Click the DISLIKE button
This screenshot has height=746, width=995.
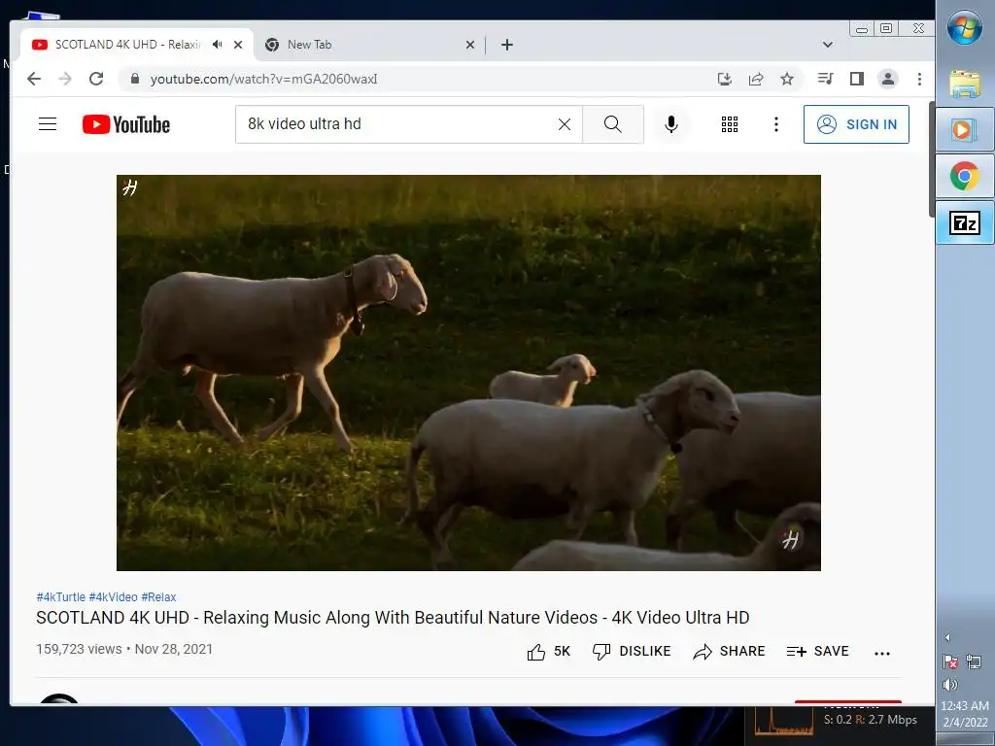coord(632,652)
